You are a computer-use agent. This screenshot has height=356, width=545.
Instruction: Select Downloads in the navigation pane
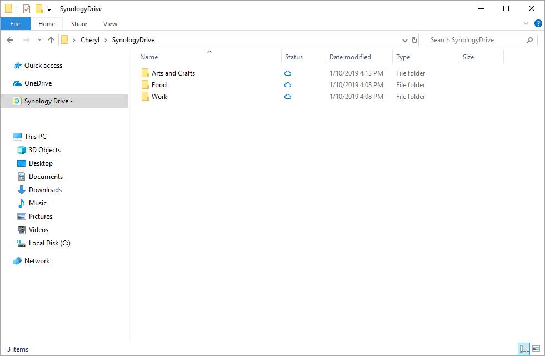coord(45,190)
